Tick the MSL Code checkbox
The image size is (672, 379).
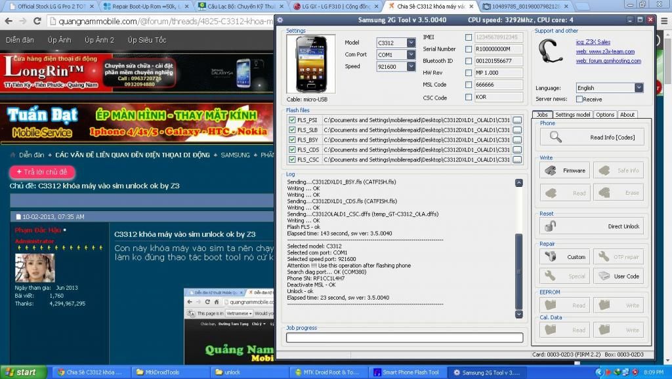(x=469, y=85)
